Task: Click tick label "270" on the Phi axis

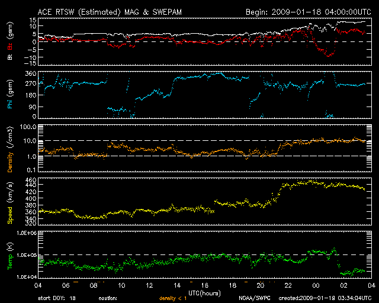Action: tap(31, 84)
